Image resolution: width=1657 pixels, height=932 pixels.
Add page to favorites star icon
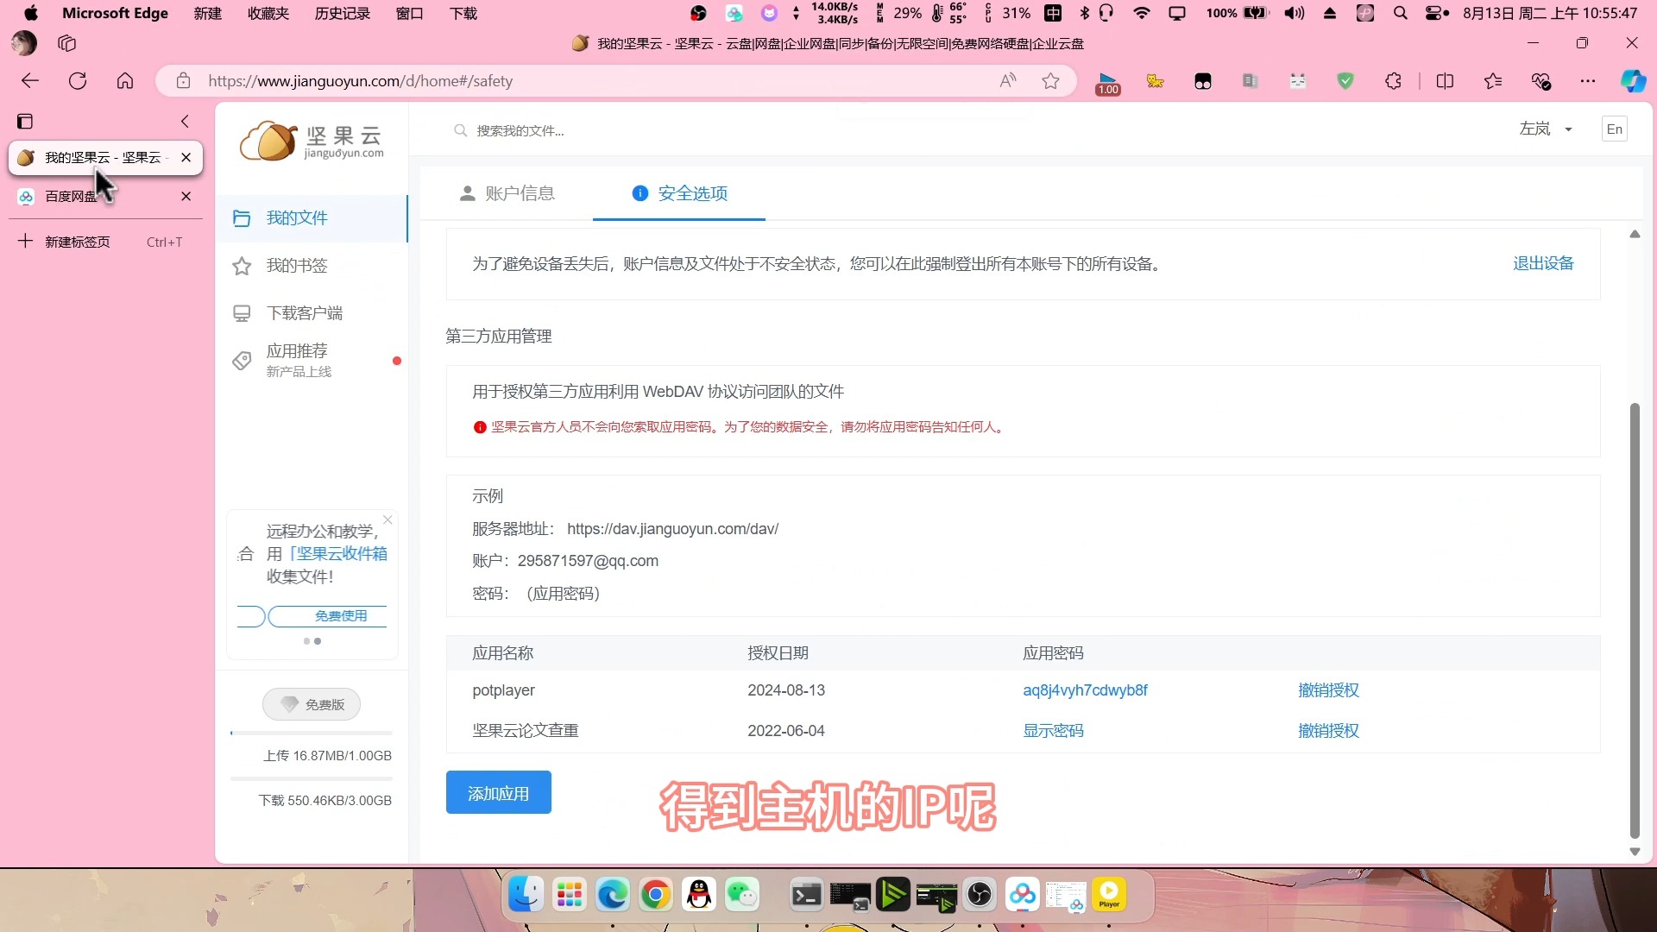tap(1050, 81)
